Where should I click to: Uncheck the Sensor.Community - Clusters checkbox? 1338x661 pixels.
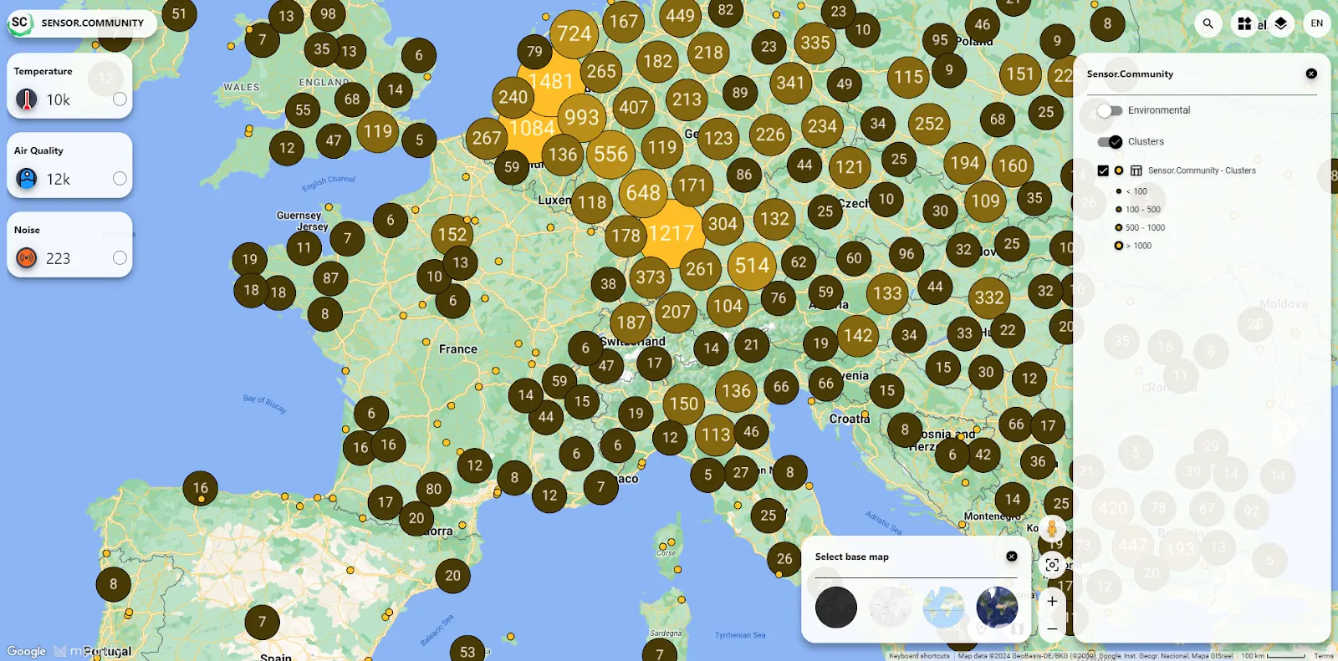[1103, 170]
